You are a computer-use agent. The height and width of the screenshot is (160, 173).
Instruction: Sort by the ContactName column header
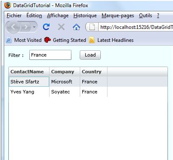click(29, 72)
